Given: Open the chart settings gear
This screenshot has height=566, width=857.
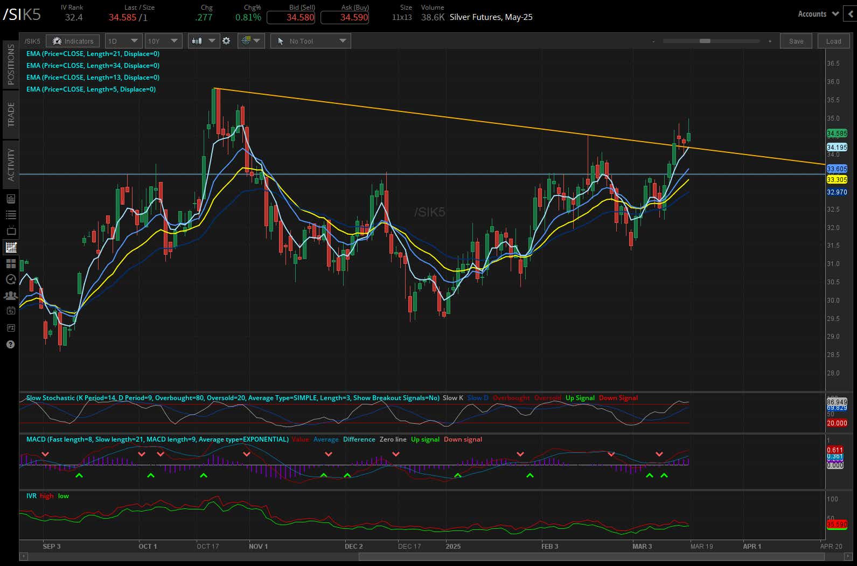Looking at the screenshot, I should 226,41.
